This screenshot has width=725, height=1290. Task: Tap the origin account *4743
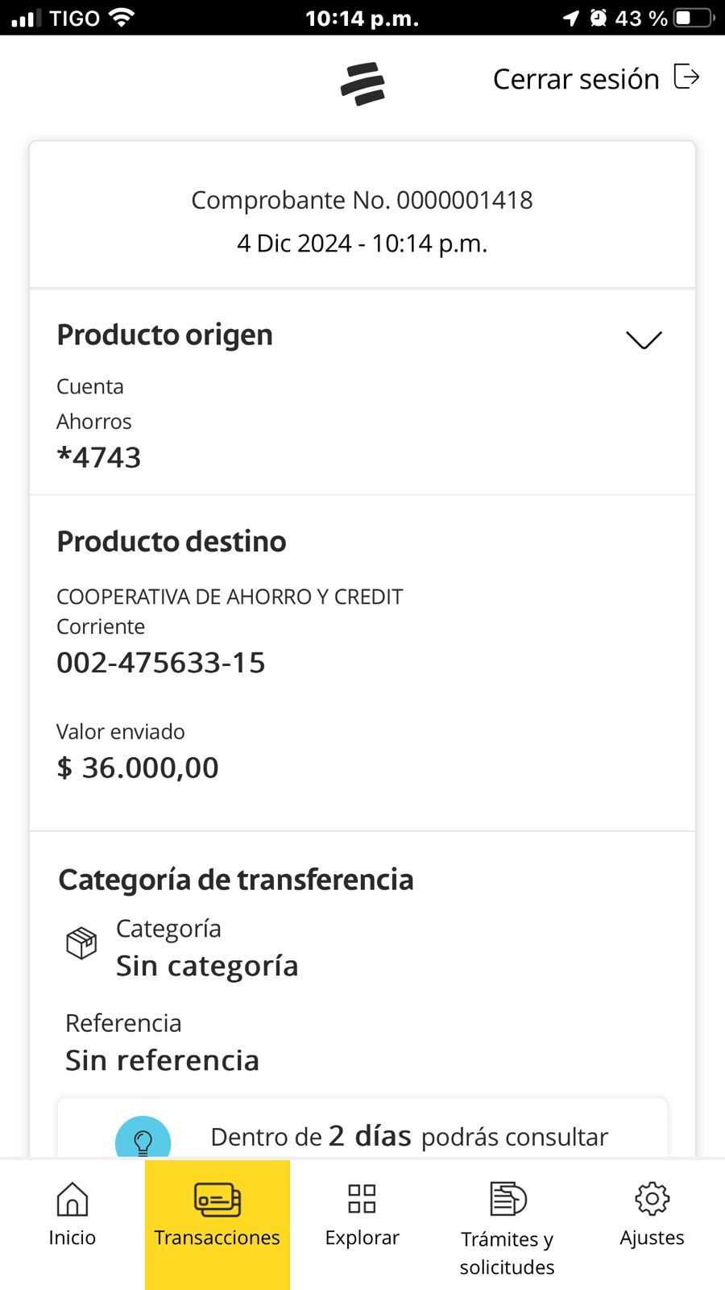click(99, 457)
